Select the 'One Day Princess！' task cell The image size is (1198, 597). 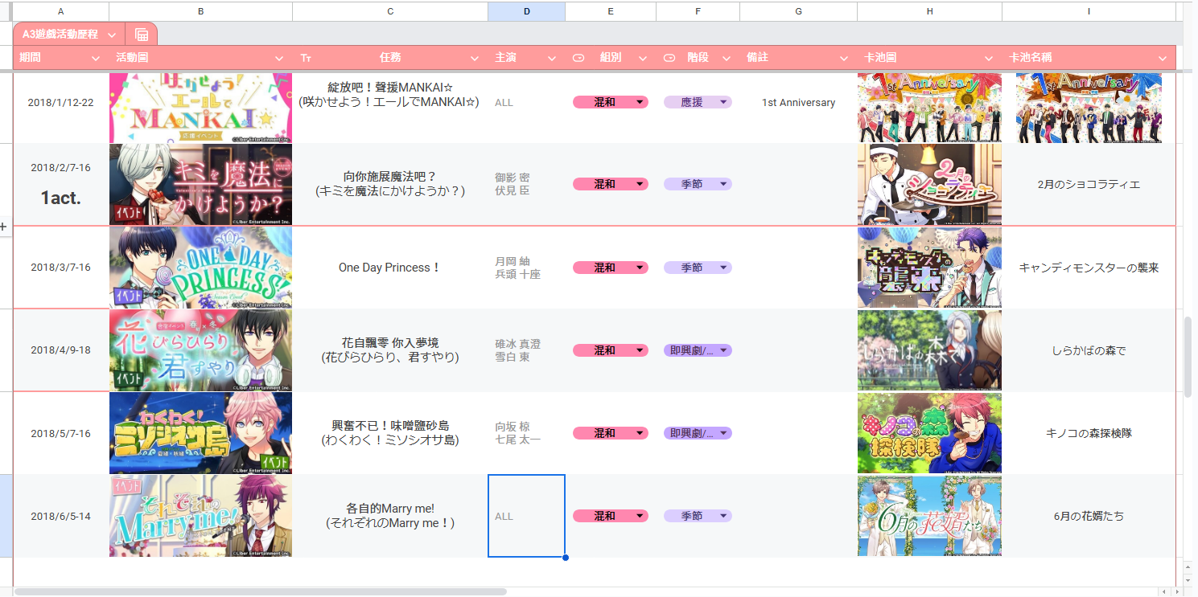390,268
